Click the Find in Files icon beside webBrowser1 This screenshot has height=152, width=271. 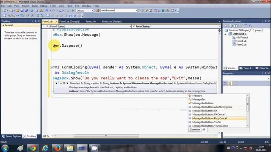tap(98, 11)
